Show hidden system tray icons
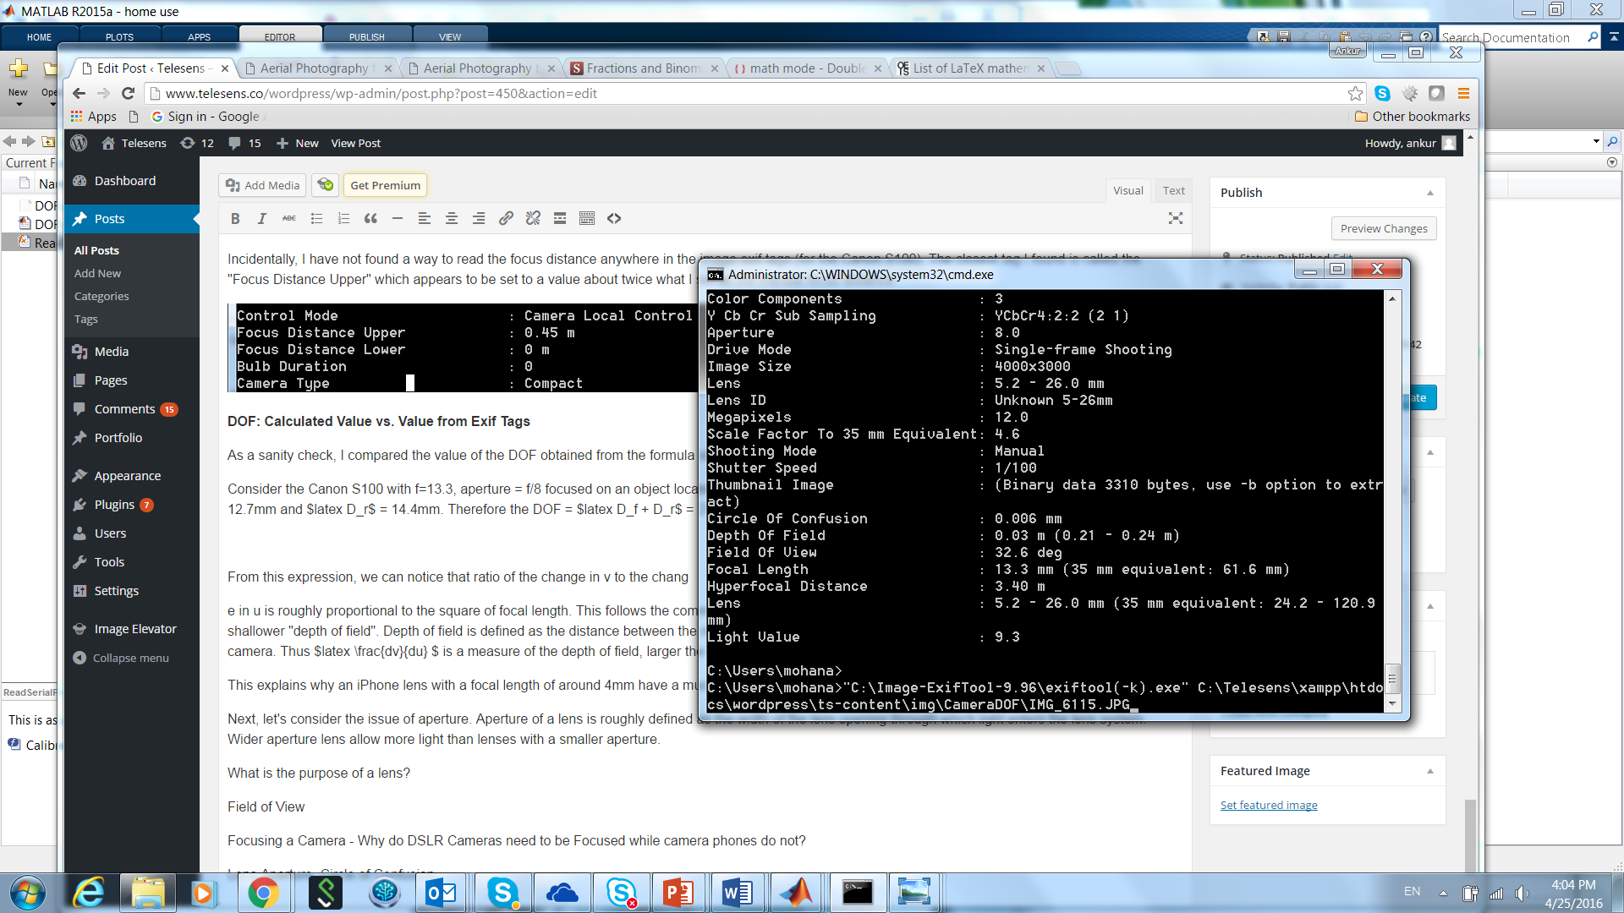Viewport: 1624px width, 913px height. [1443, 893]
